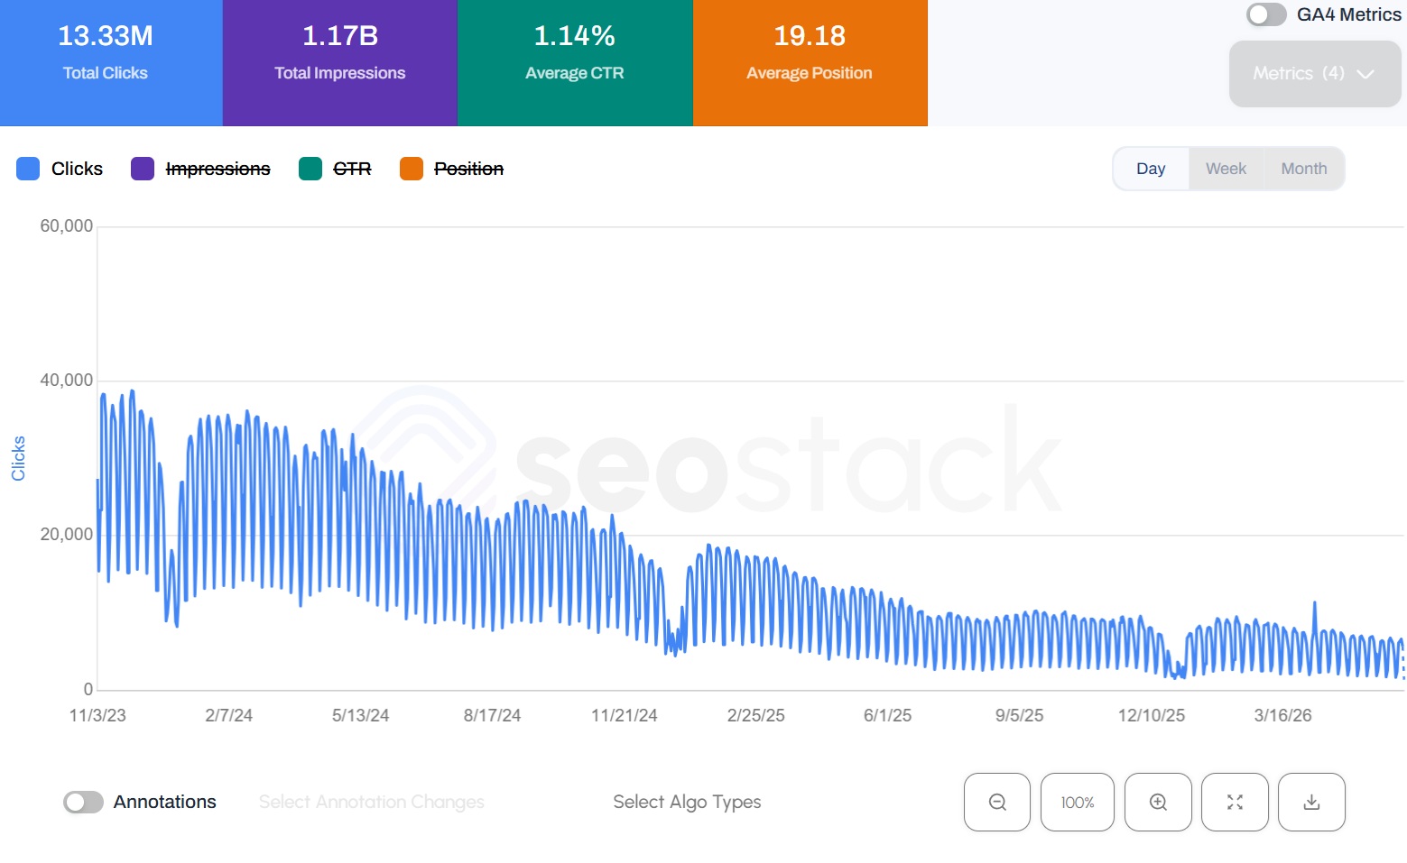Click the vertical Clicks axis title

tap(18, 458)
